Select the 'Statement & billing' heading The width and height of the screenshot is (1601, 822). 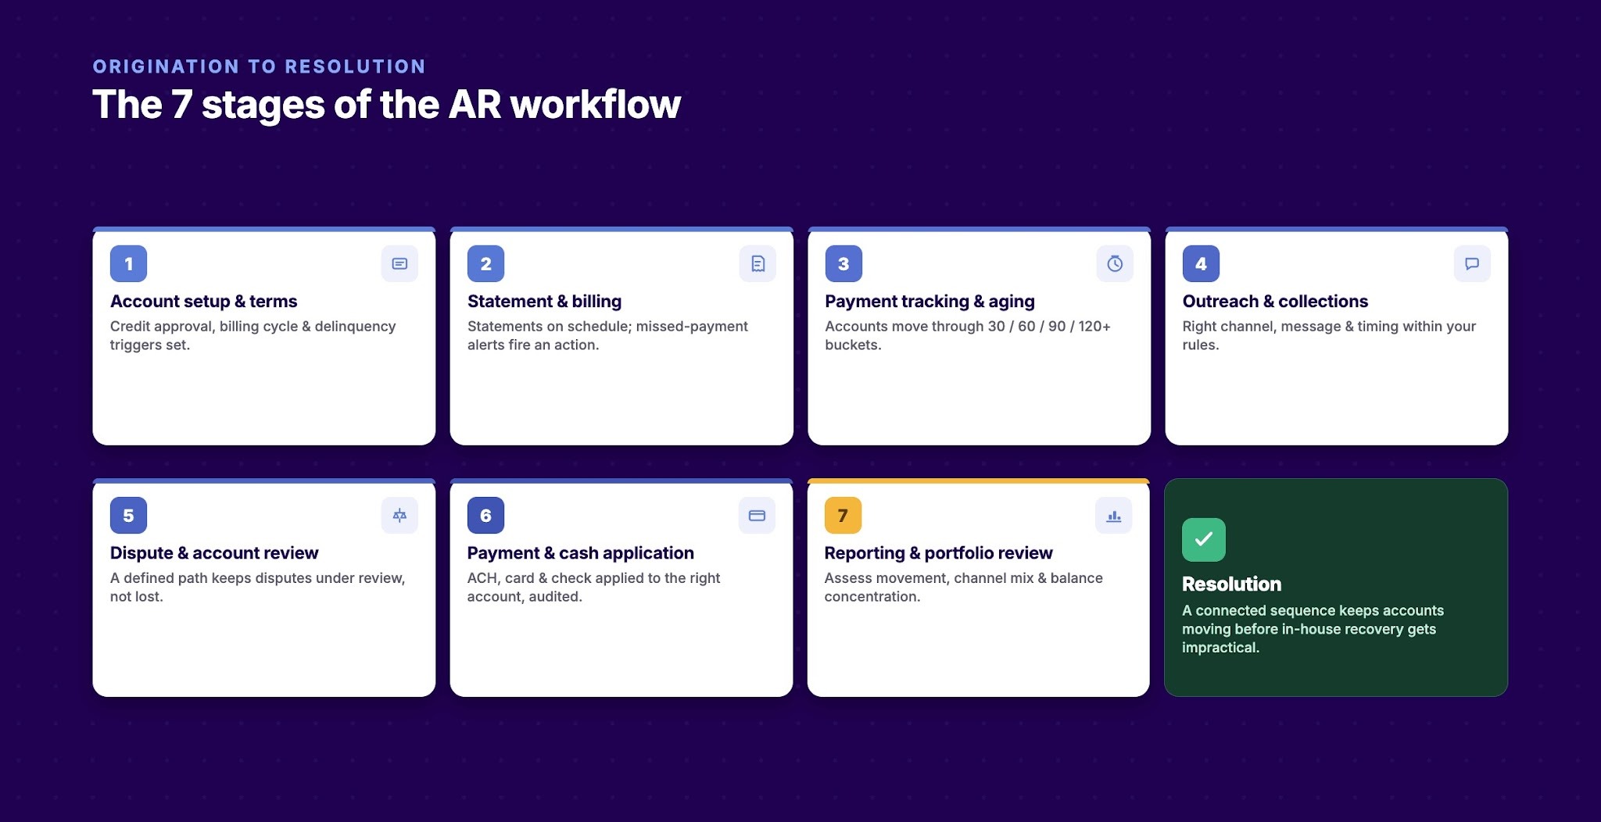tap(544, 302)
